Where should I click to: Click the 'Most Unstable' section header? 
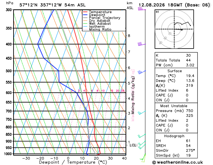[174, 106]
